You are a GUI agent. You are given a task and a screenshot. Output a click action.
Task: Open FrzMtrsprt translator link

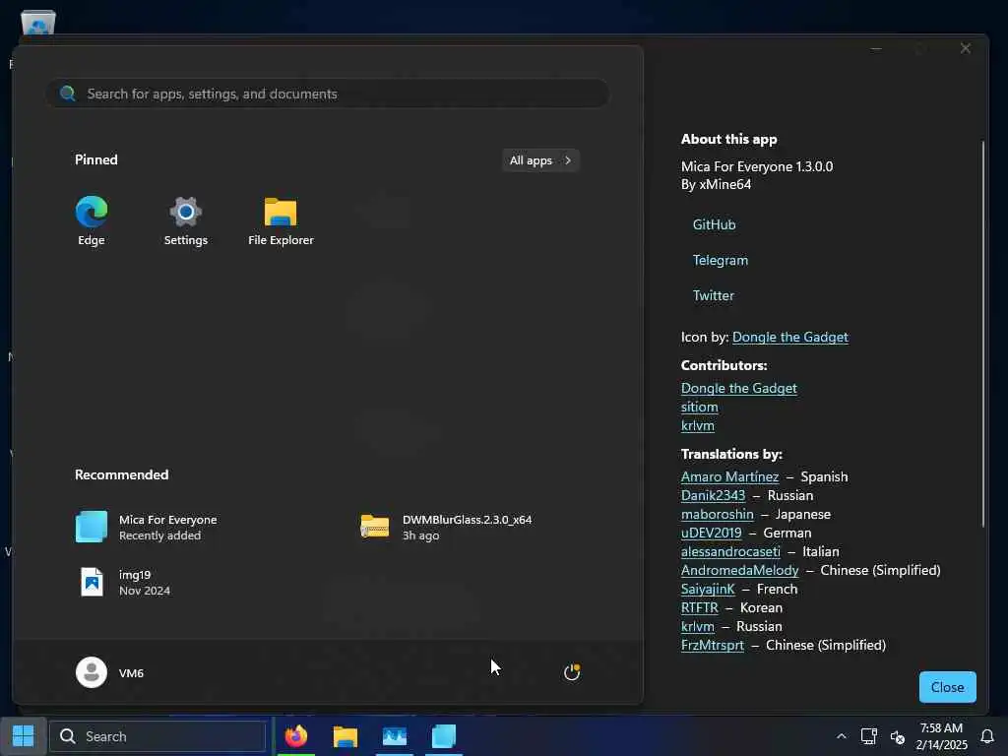point(713,644)
